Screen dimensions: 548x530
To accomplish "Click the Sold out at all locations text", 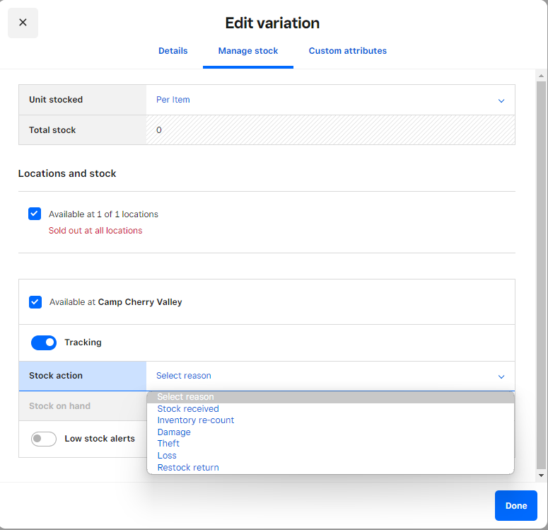I will coord(95,231).
